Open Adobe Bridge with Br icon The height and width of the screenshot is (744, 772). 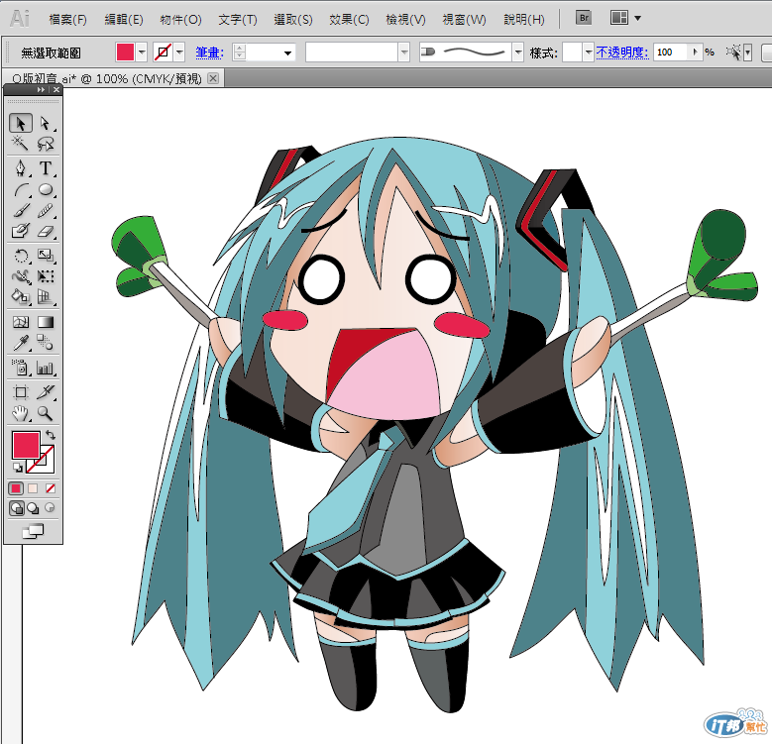(x=584, y=18)
